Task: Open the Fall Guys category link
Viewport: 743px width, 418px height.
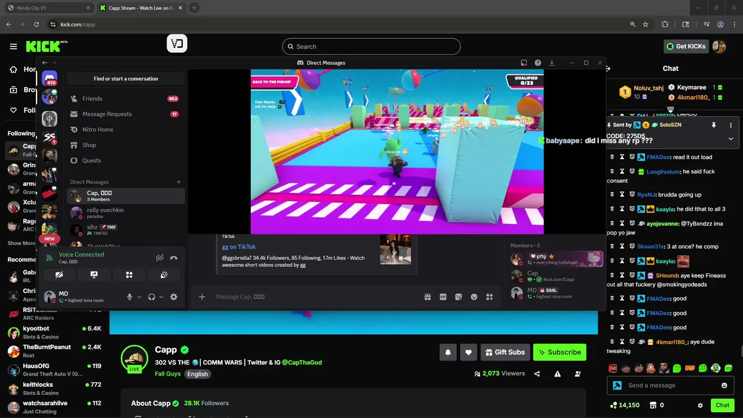Action: pyautogui.click(x=168, y=374)
